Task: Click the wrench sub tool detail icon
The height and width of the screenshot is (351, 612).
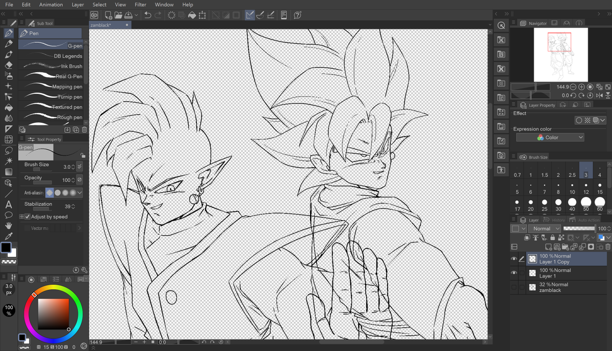Action: click(x=84, y=270)
